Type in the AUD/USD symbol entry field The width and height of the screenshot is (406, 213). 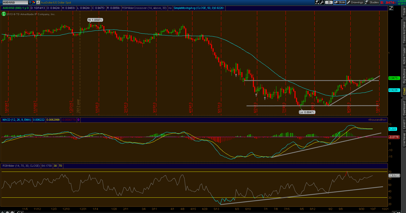(x=15, y=2)
